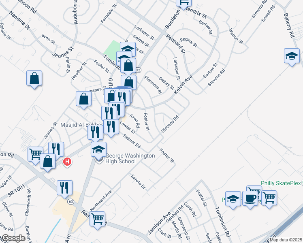Click the Map data ©2025 attribution

286,240
